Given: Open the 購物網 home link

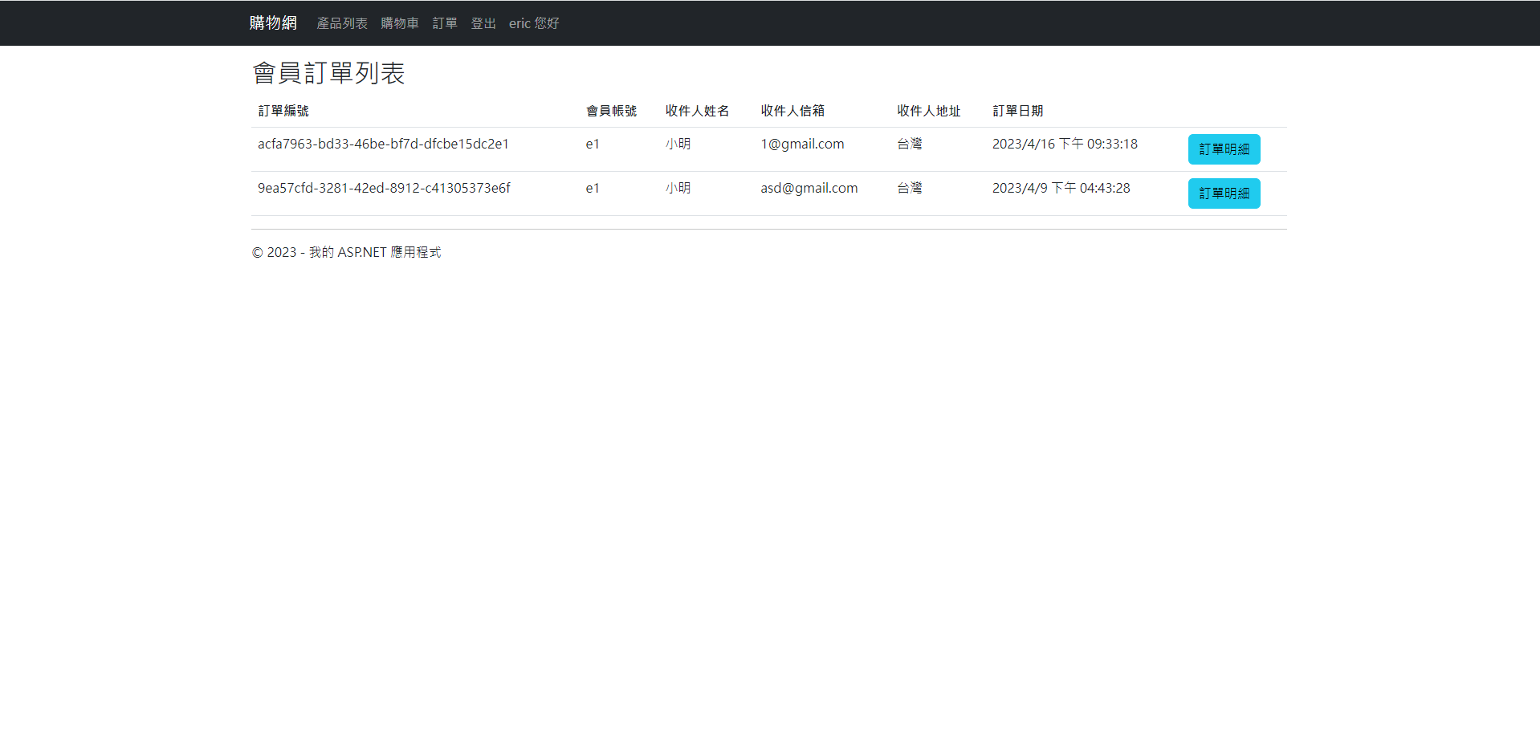Looking at the screenshot, I should click(x=273, y=22).
